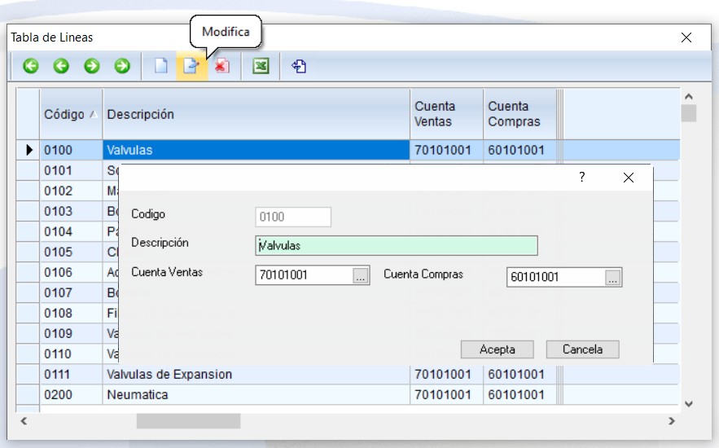The image size is (719, 448).
Task: Jump to last record with rightmost green arrow
Action: pyautogui.click(x=122, y=67)
